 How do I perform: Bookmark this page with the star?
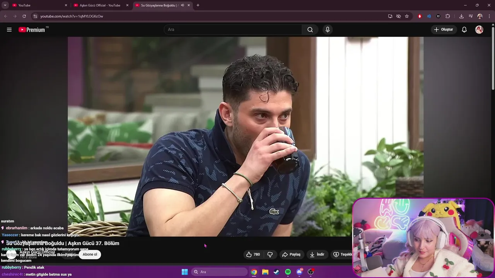[x=407, y=16]
